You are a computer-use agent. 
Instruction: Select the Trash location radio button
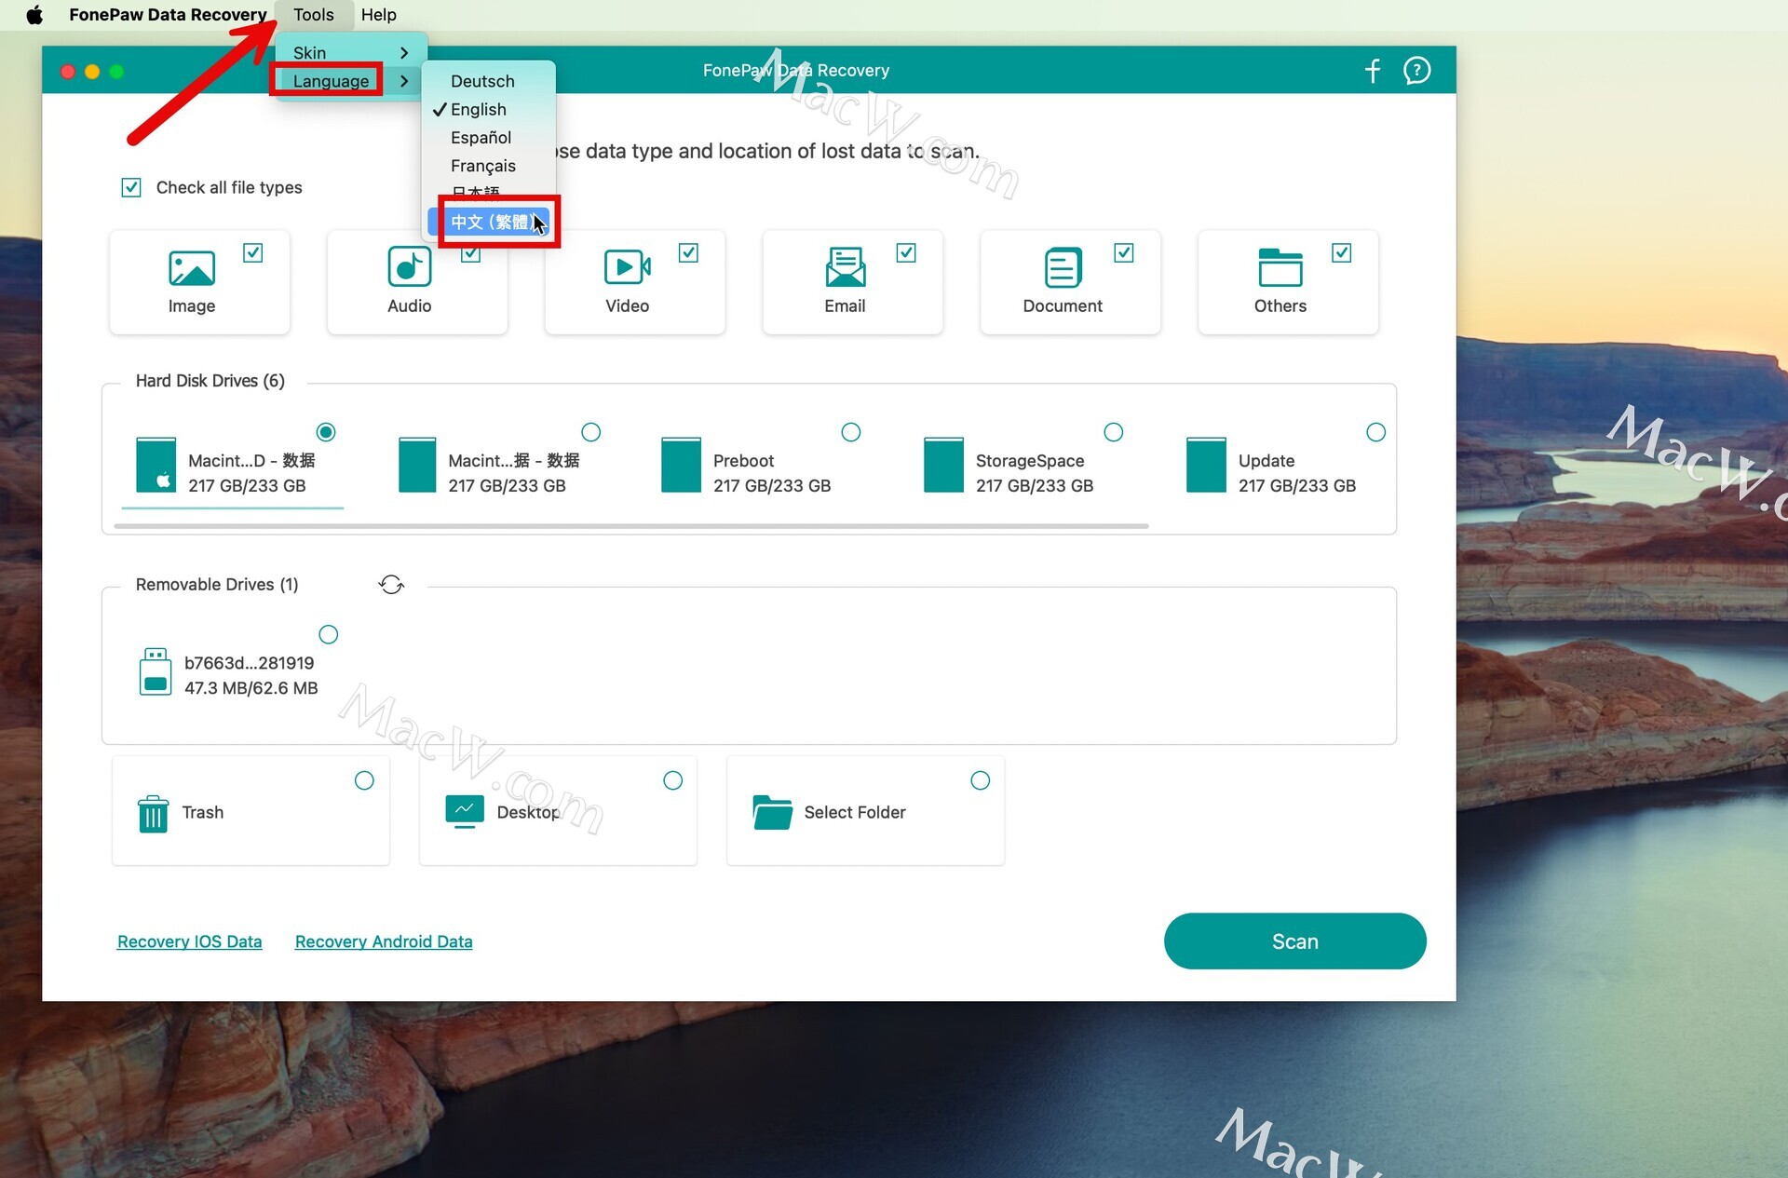pos(364,780)
